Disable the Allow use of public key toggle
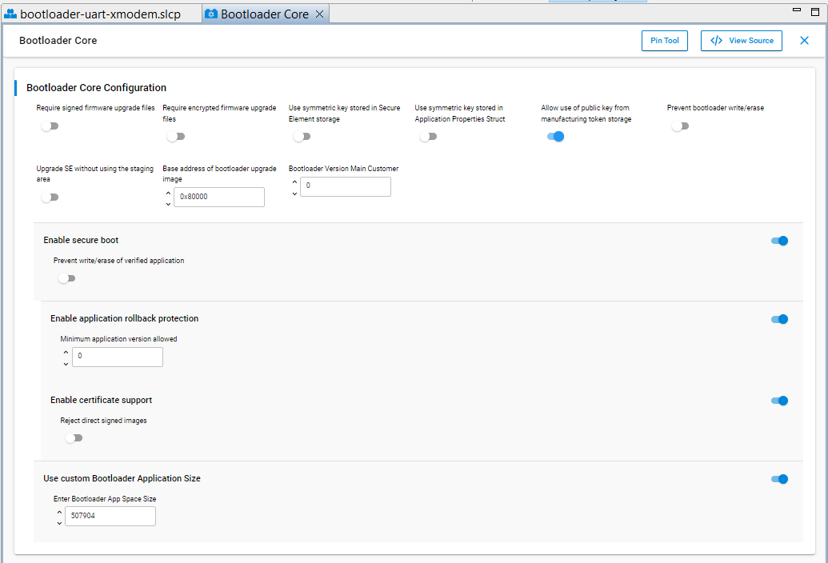Screen dimensions: 828x563 click(555, 136)
